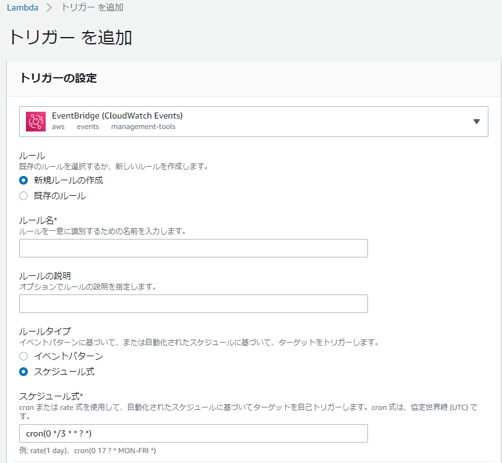Select スケジュール式 radio button
Viewport: 502px width, 463px height.
click(x=23, y=372)
